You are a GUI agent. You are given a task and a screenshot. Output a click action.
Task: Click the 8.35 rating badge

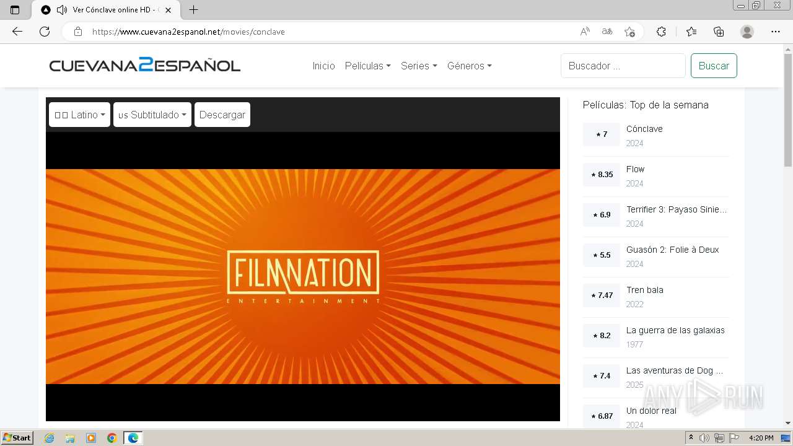[602, 175]
